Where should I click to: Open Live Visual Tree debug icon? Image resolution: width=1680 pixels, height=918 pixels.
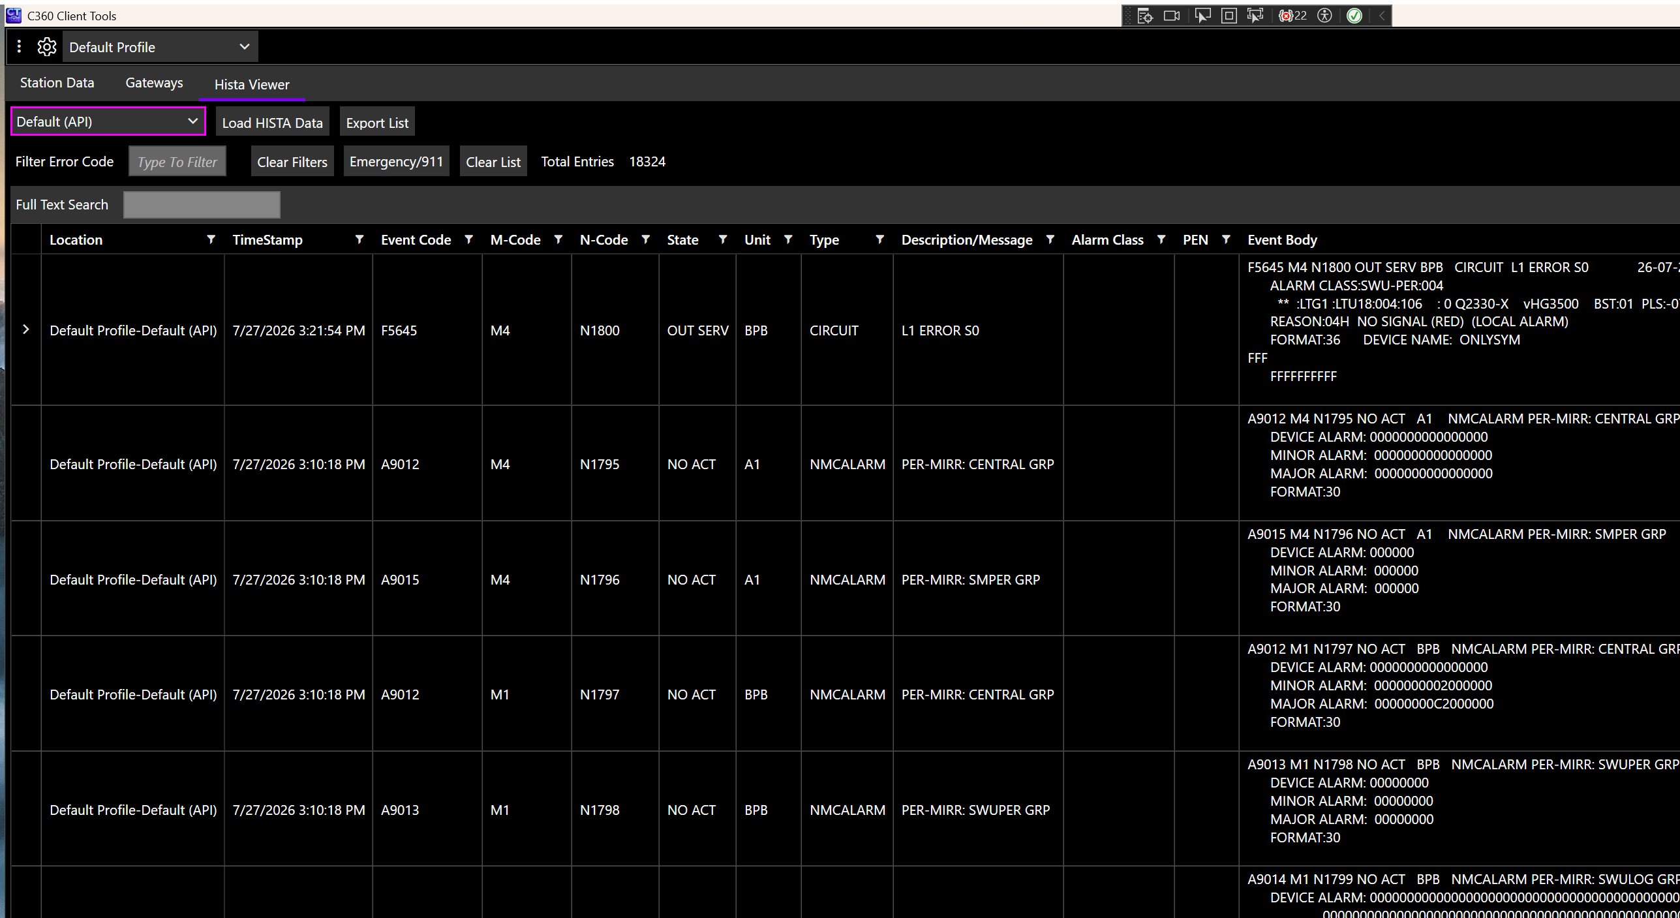coord(1145,16)
